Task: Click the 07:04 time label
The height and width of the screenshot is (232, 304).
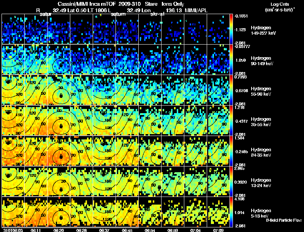Action: (195, 230)
